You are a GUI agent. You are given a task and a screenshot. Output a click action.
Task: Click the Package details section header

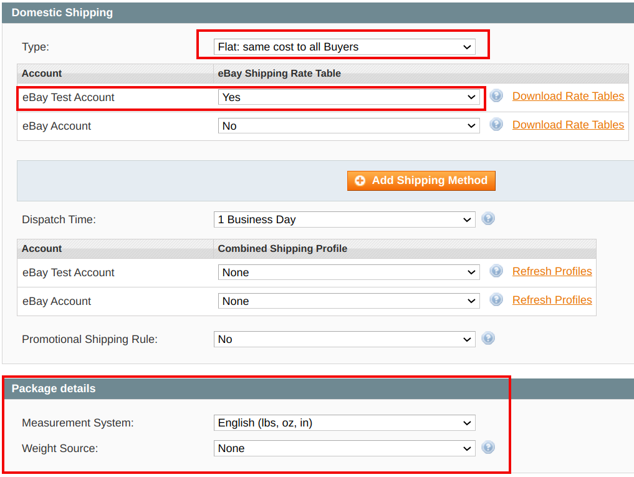(x=54, y=388)
